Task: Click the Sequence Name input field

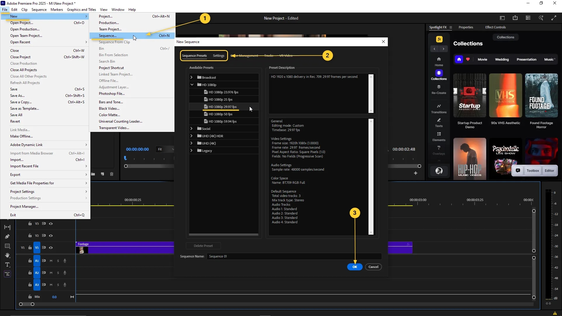Action: tap(294, 256)
